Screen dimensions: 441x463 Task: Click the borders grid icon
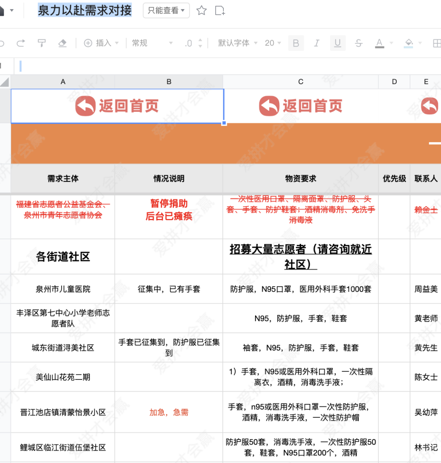coord(437,43)
